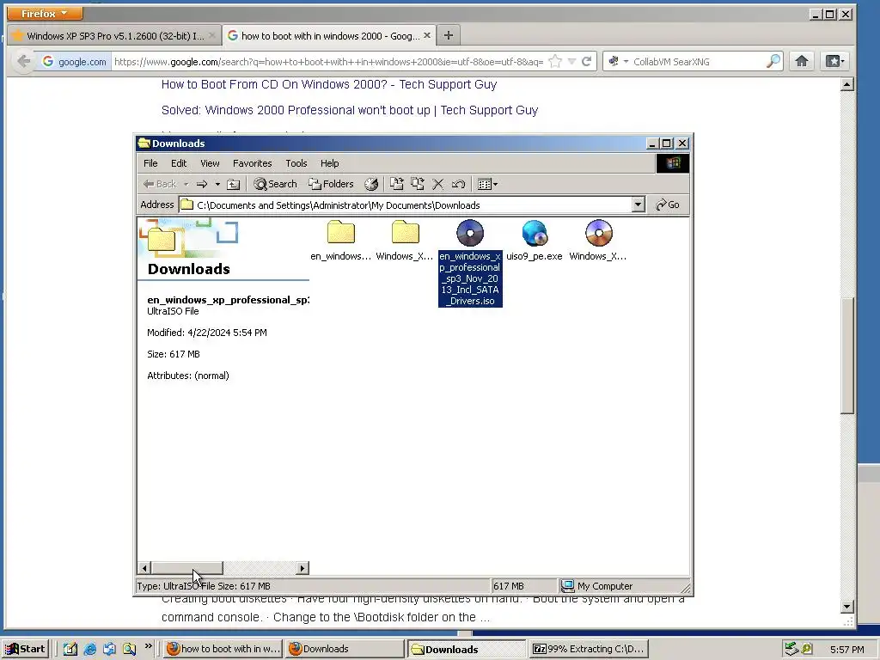
Task: Select the uiso9_pe.exe installer file
Action: [x=535, y=241]
